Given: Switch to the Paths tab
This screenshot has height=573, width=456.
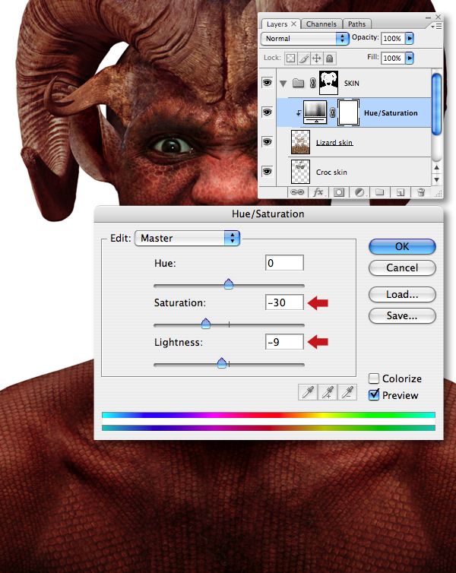Looking at the screenshot, I should tap(356, 24).
